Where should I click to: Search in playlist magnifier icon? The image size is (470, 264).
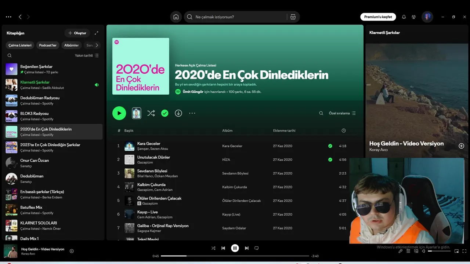(x=321, y=113)
